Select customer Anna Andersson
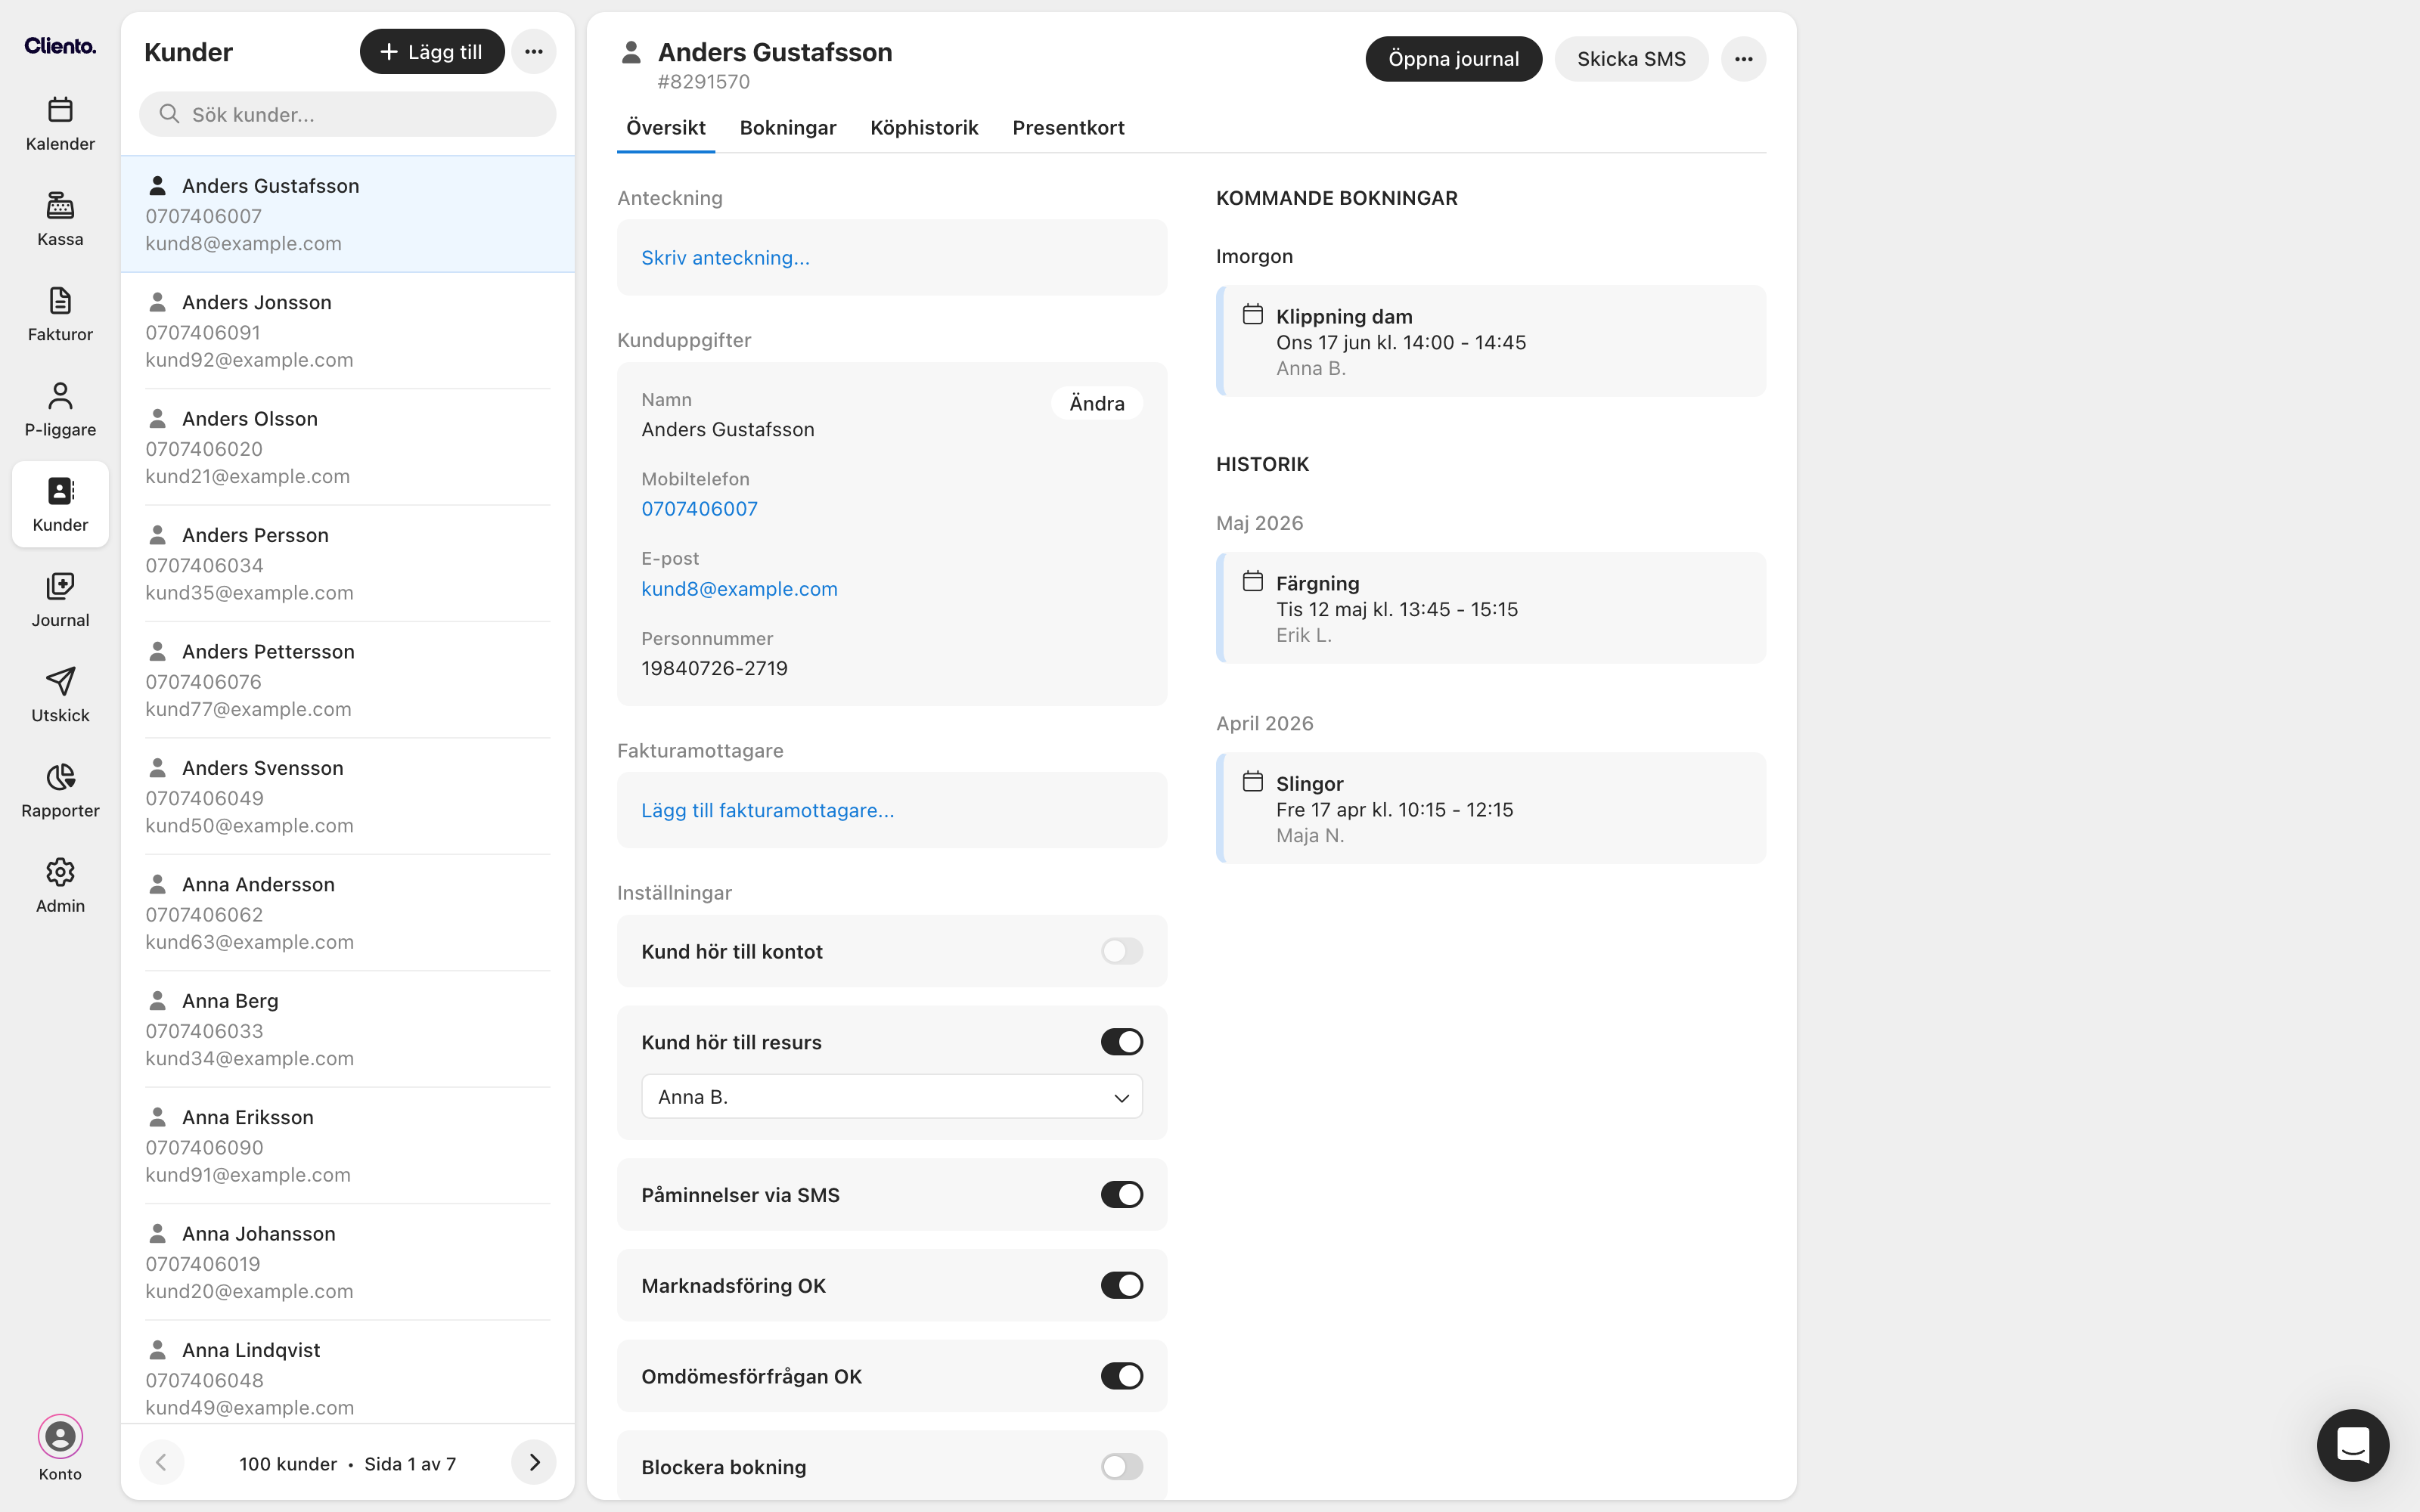The image size is (2420, 1512). [x=348, y=913]
